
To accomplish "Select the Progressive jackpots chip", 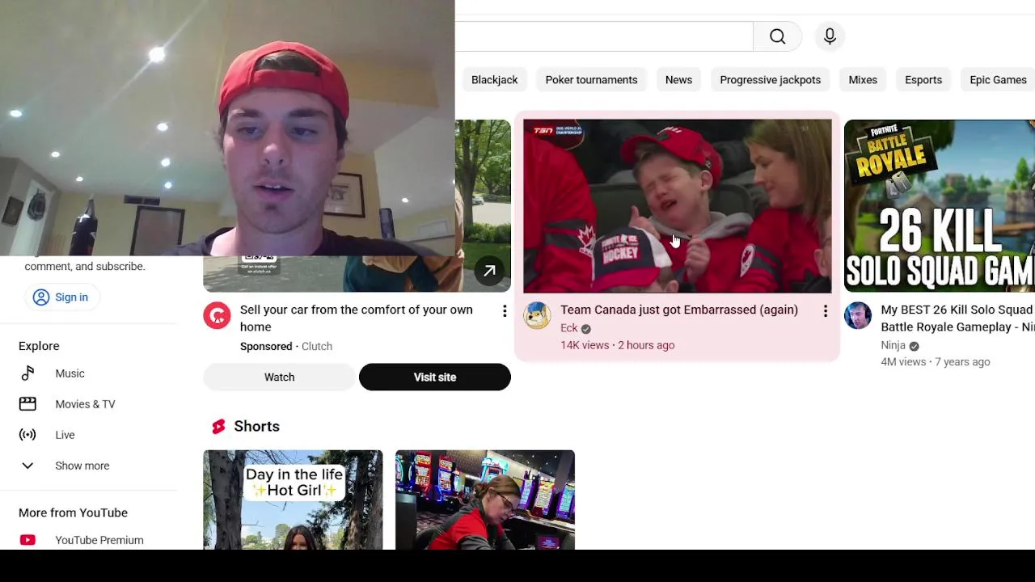I will pyautogui.click(x=770, y=80).
